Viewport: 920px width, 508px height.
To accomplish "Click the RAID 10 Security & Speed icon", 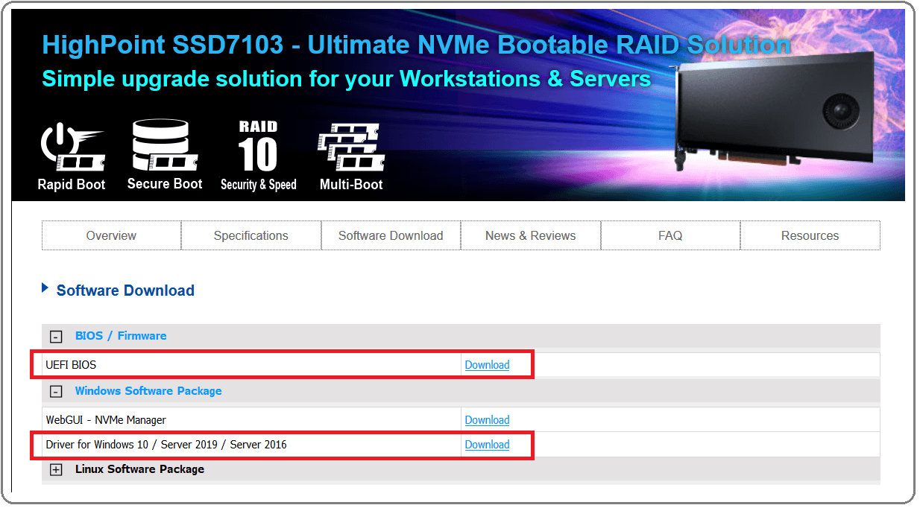I will coord(258,146).
